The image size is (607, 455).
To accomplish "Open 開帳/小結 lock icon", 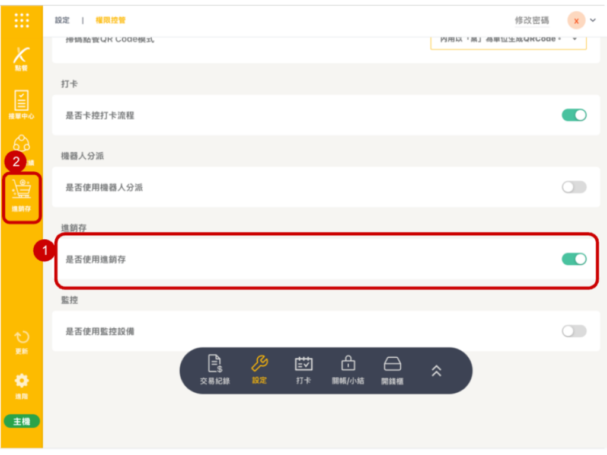I will 348,370.
